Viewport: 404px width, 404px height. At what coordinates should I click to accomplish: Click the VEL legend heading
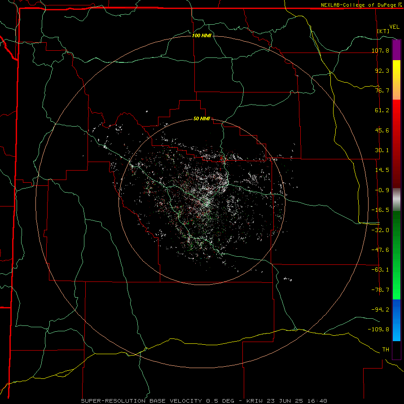click(394, 27)
